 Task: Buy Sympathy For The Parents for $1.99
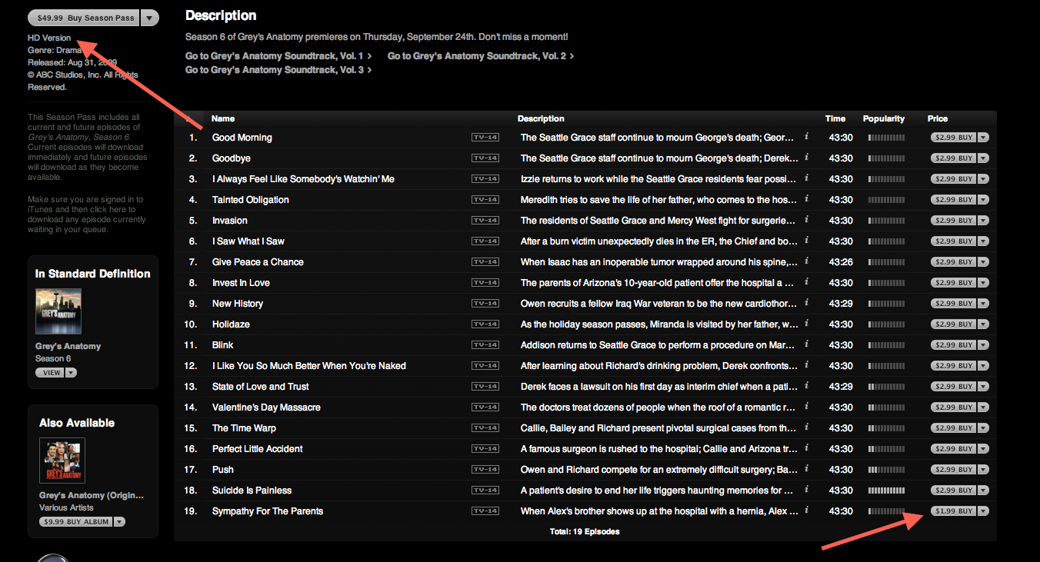point(954,511)
